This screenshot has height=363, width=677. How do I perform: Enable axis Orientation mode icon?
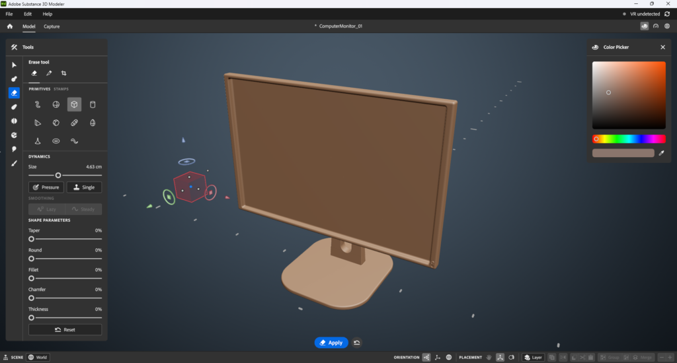[x=438, y=358]
